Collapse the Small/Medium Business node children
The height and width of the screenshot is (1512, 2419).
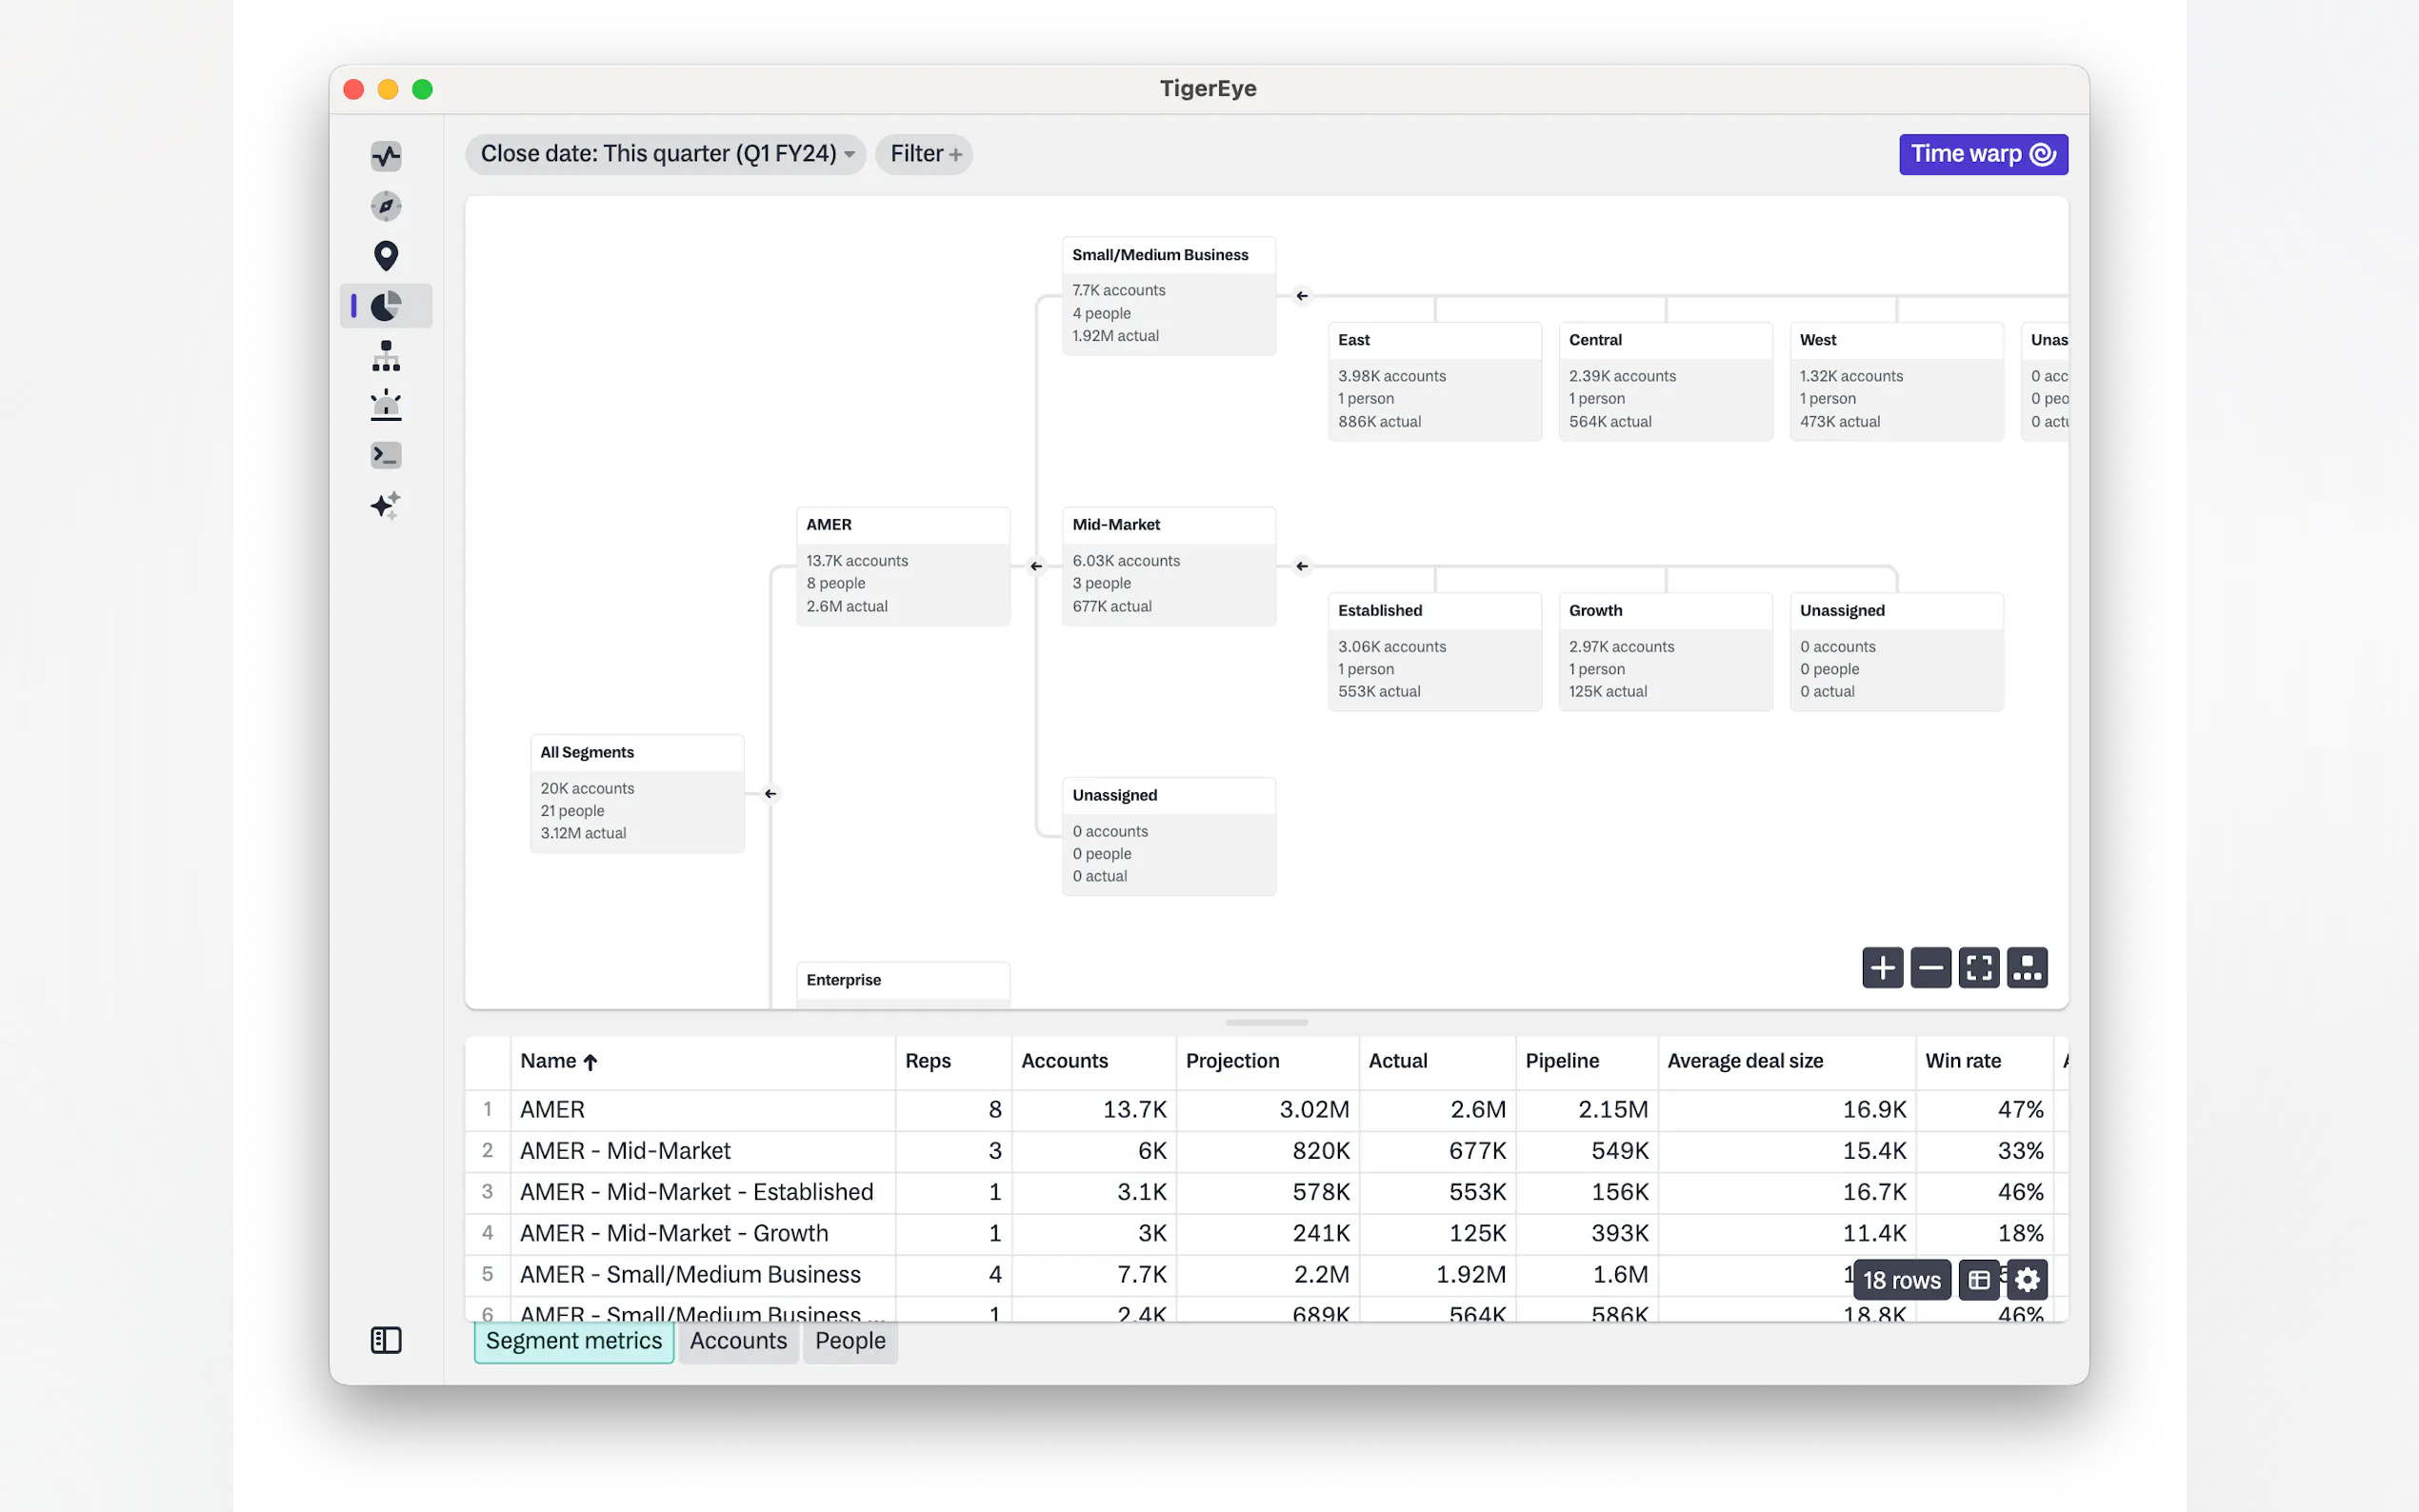pos(1301,296)
